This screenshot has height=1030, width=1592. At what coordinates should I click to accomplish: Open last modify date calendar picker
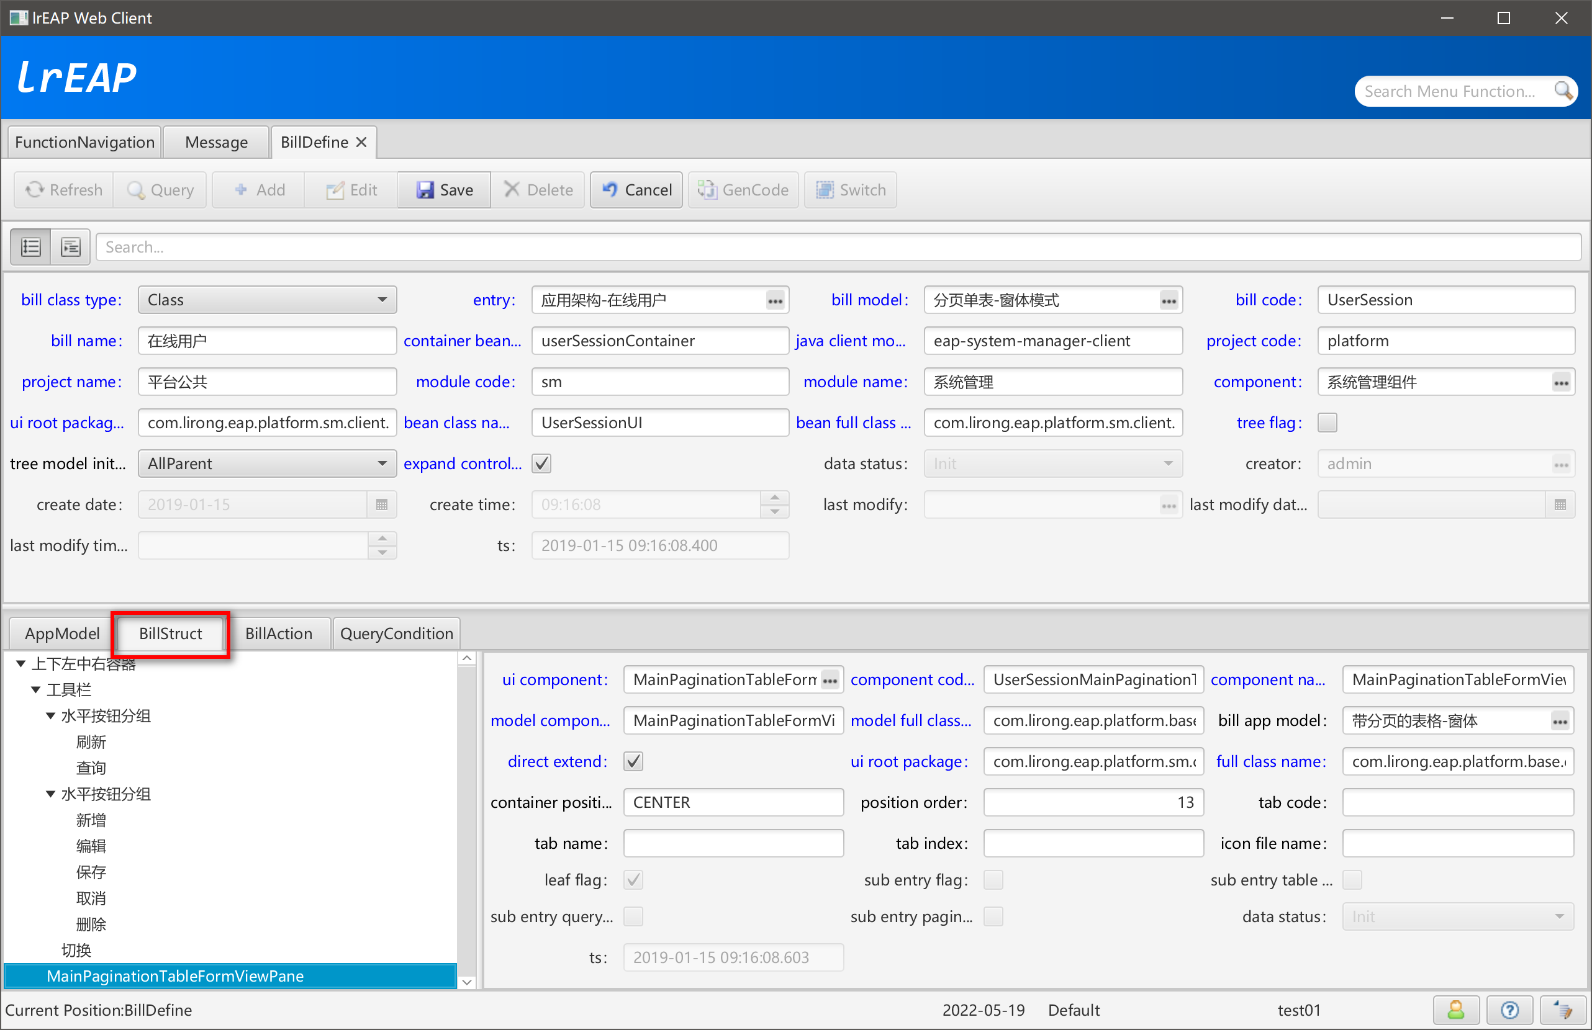click(1560, 504)
